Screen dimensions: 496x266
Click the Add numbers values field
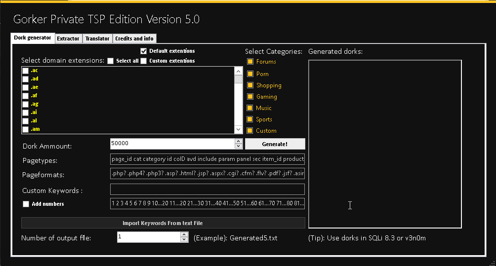point(207,203)
